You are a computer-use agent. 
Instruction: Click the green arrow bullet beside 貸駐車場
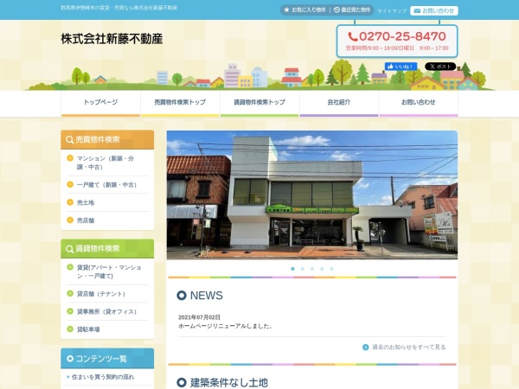(70, 329)
